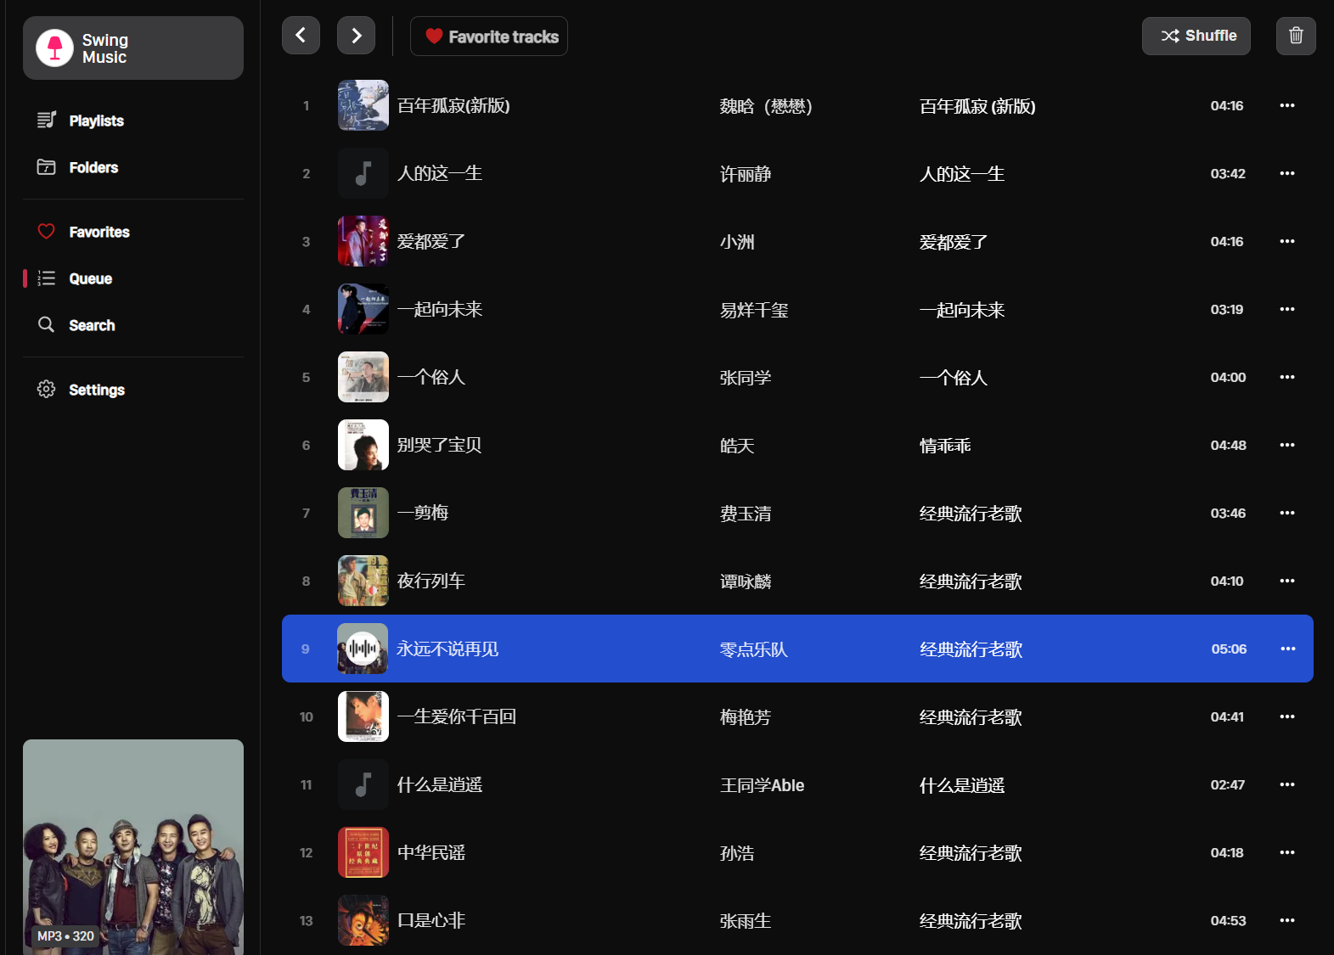Click album art thumbnail of 爱都爱了
Screen dimensions: 1334x955
pos(363,241)
